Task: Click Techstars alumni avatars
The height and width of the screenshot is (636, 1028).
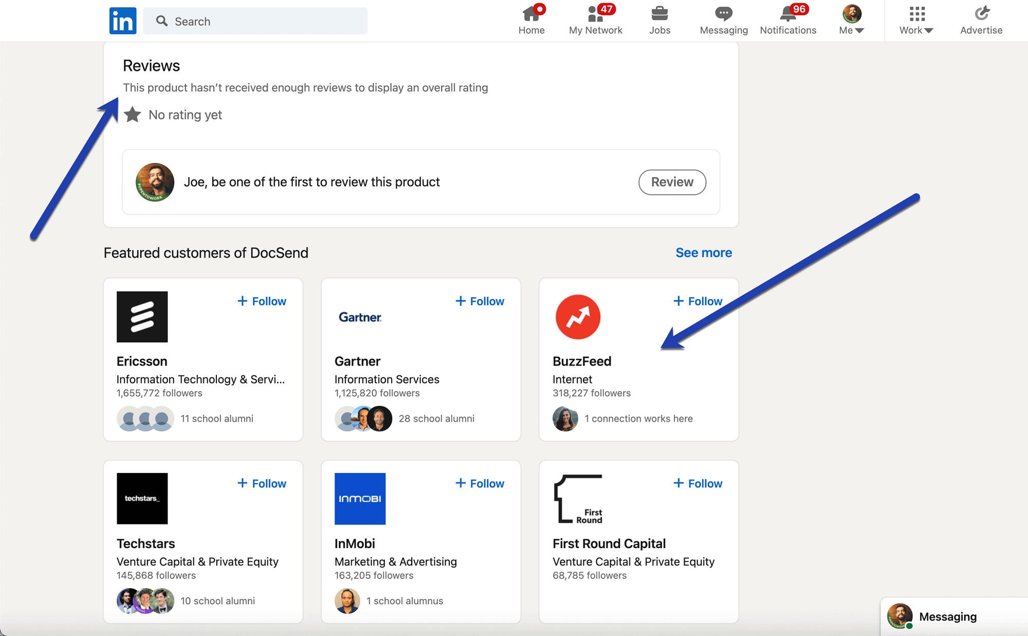Action: (145, 601)
